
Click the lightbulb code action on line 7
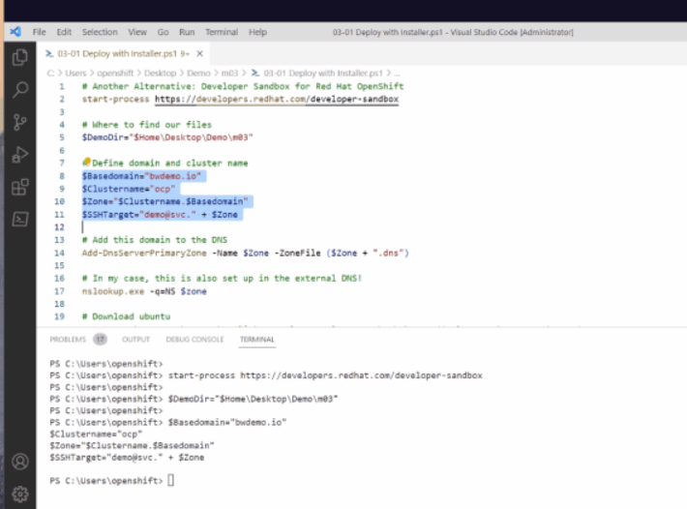pos(87,162)
